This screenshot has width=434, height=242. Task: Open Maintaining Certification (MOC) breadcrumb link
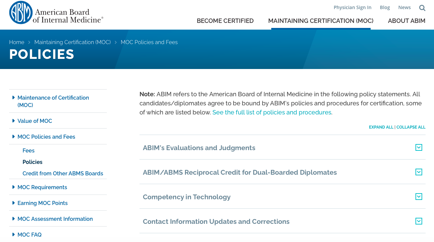(x=72, y=42)
